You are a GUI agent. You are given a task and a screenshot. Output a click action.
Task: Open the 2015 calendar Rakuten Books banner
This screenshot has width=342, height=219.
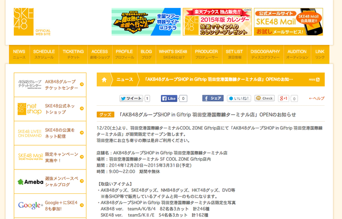pos(217,22)
